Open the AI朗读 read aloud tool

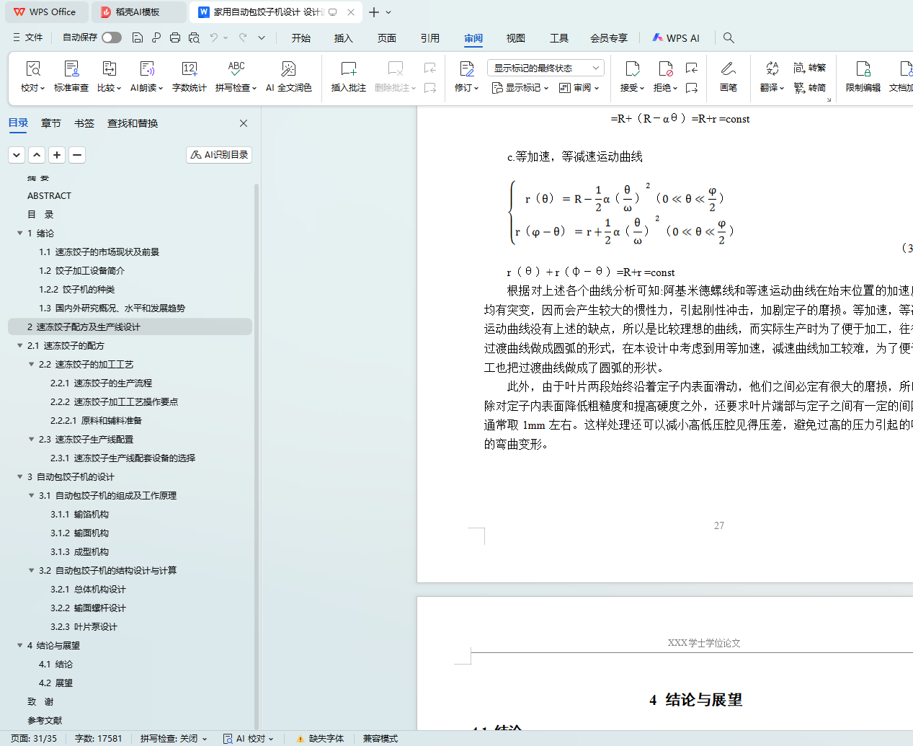point(146,76)
